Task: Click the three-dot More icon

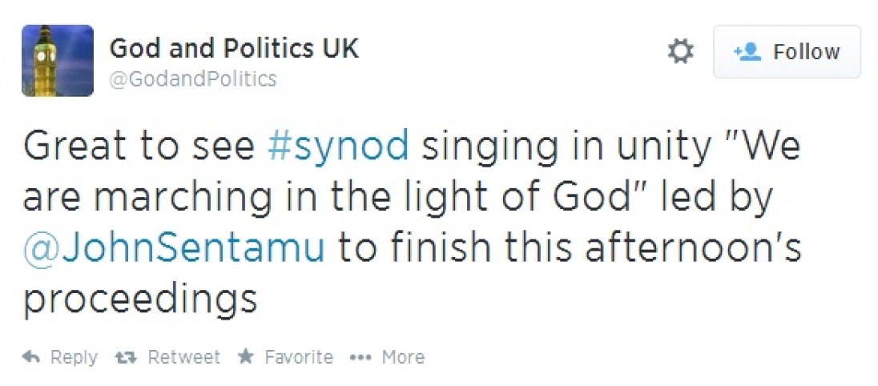Action: [361, 357]
